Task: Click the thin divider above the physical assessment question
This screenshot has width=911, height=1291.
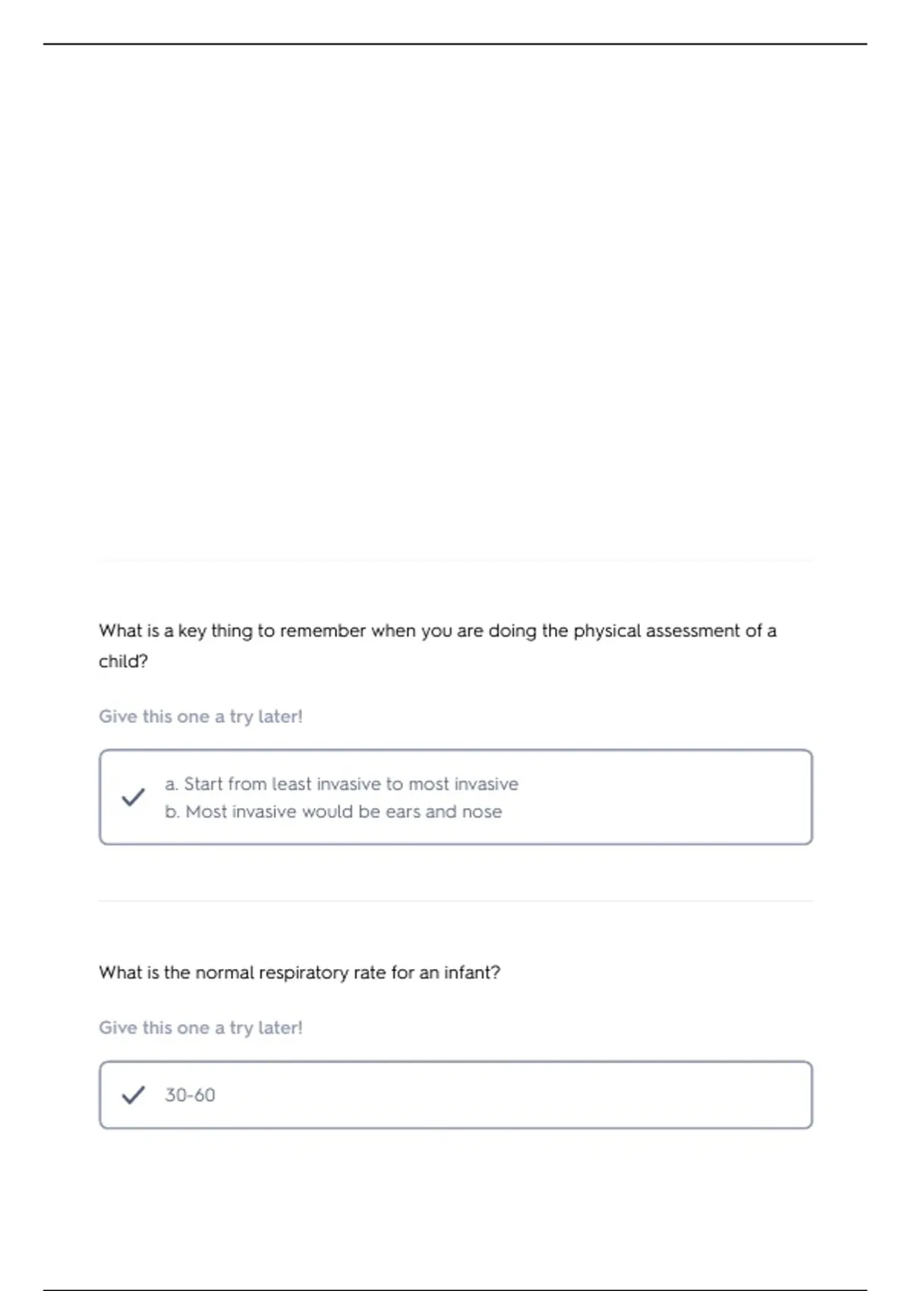Action: coord(455,561)
